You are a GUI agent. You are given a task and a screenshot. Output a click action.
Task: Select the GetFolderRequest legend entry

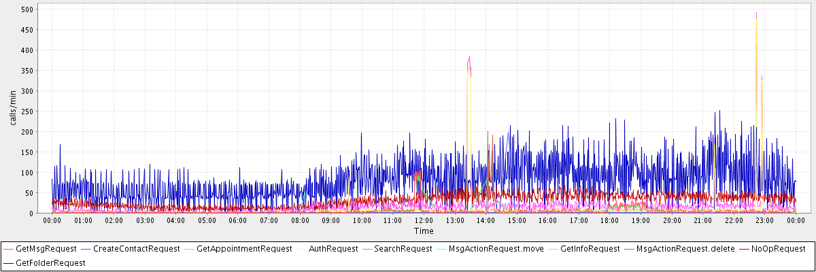[x=50, y=262]
